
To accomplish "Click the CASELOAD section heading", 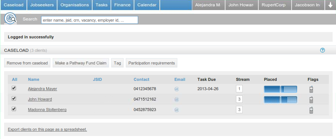I will point(16,50).
